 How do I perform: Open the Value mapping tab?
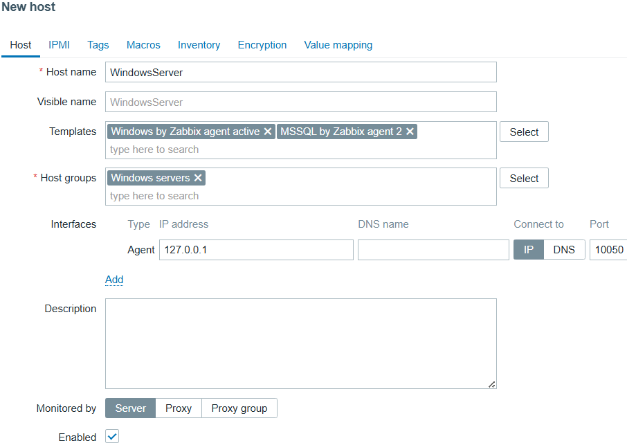[338, 45]
